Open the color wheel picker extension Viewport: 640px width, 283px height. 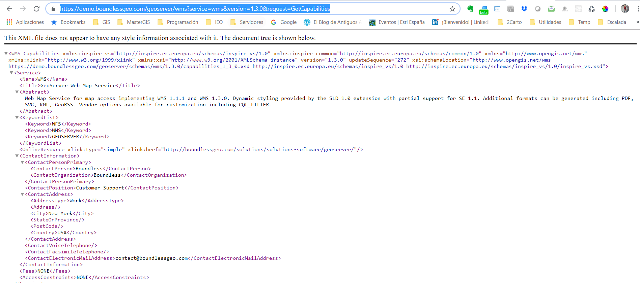tap(605, 9)
